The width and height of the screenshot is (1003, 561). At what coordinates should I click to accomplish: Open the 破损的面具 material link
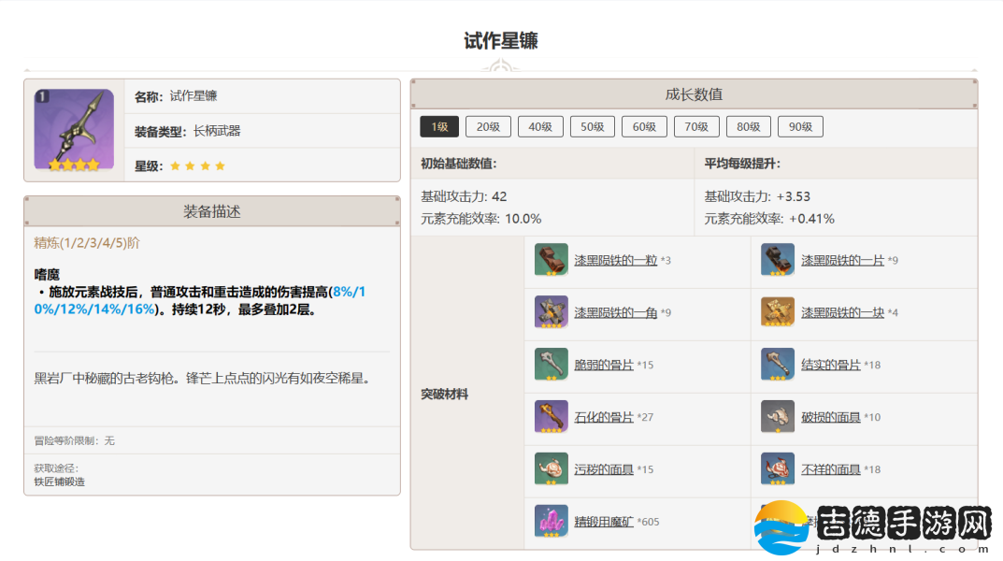[830, 417]
